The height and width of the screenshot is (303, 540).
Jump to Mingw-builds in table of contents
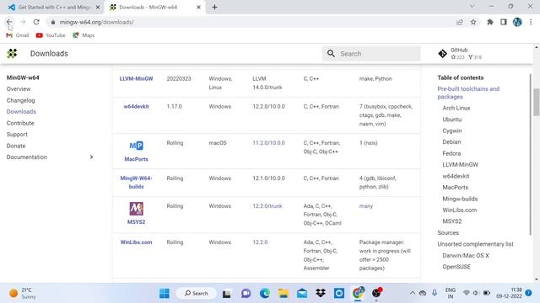[x=460, y=199]
